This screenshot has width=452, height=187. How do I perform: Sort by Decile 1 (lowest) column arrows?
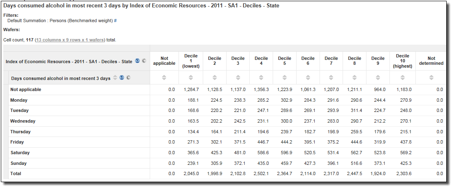click(x=191, y=78)
